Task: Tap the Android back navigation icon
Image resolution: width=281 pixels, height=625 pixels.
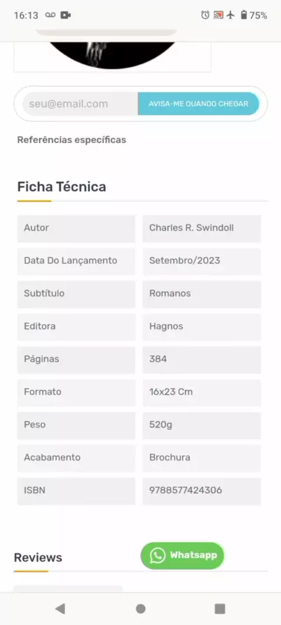Action: coord(60,609)
